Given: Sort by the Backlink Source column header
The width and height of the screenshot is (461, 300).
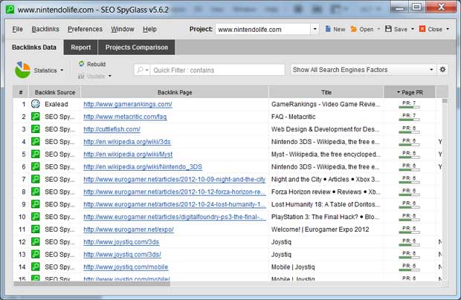Looking at the screenshot, I should [x=55, y=93].
